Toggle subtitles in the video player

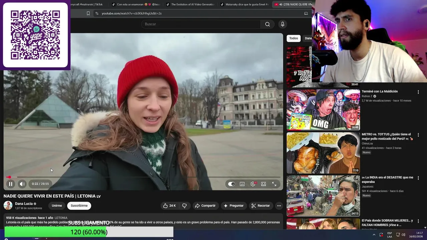pos(242,184)
